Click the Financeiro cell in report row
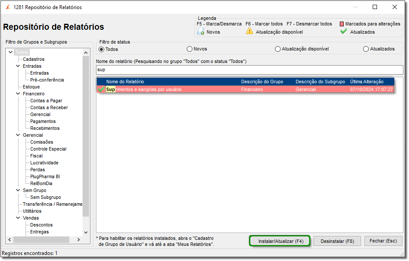 point(252,89)
